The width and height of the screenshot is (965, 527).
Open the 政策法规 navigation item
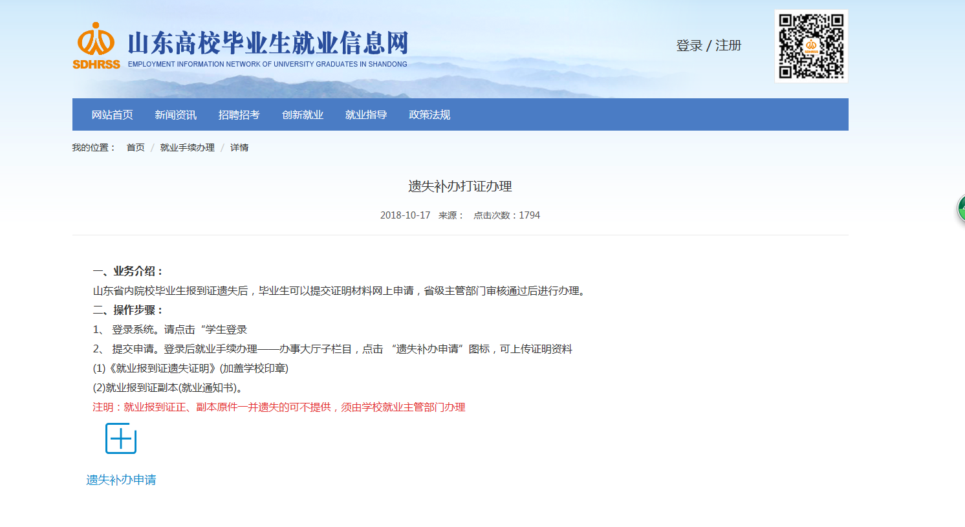429,114
